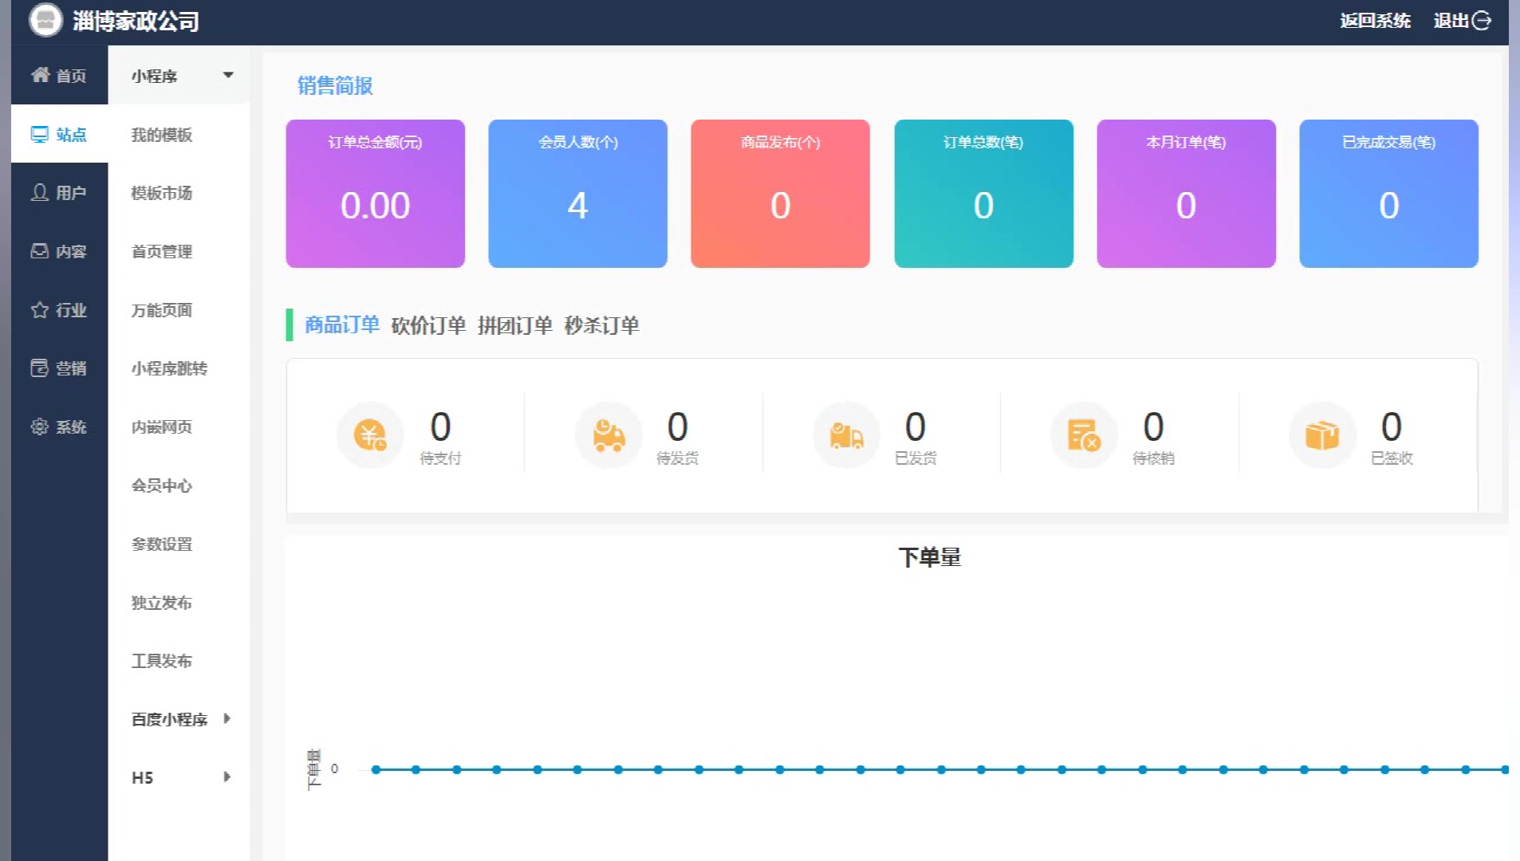
Task: Click the star icon for 行业
Action: coord(40,309)
